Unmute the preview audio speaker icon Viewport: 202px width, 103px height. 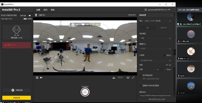[x=41, y=77]
